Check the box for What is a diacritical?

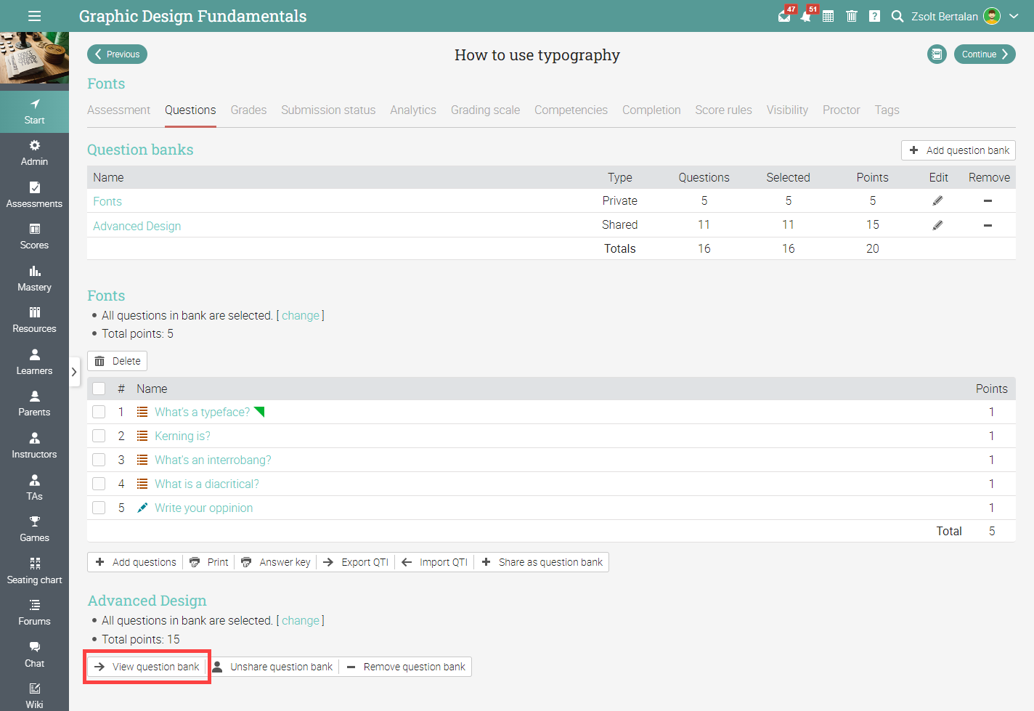[x=99, y=484]
